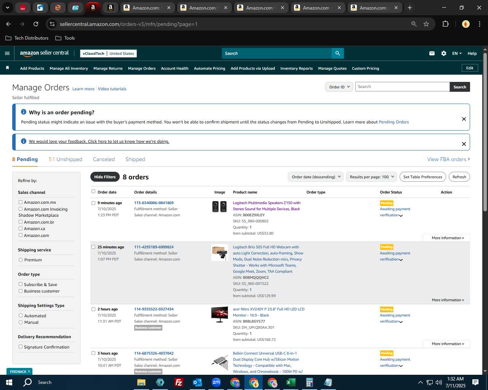Check the Signature Confirmation filter
This screenshot has width=488, height=390.
coord(21,347)
